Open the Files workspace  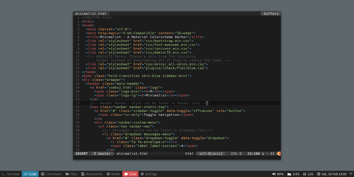pyautogui.click(x=71, y=174)
